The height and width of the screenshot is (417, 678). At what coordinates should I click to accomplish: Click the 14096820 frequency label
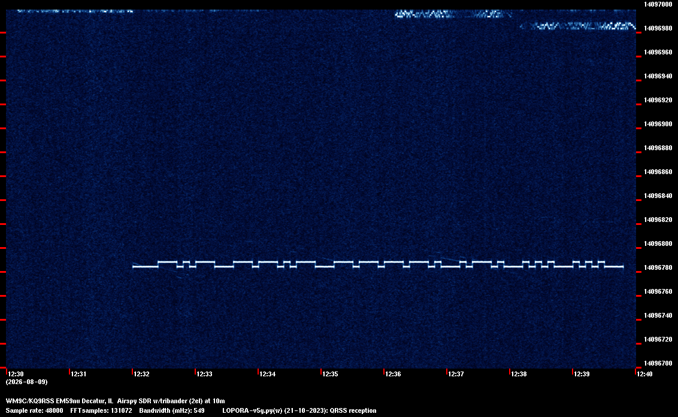658,220
